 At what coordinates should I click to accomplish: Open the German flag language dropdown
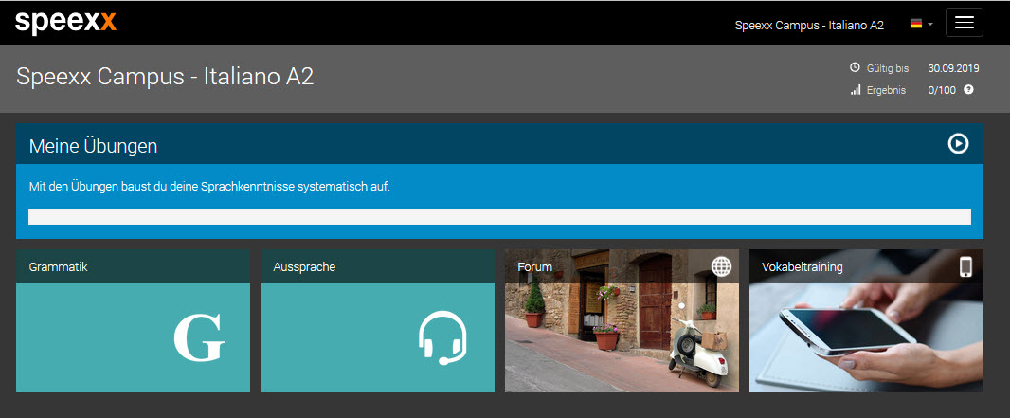921,24
